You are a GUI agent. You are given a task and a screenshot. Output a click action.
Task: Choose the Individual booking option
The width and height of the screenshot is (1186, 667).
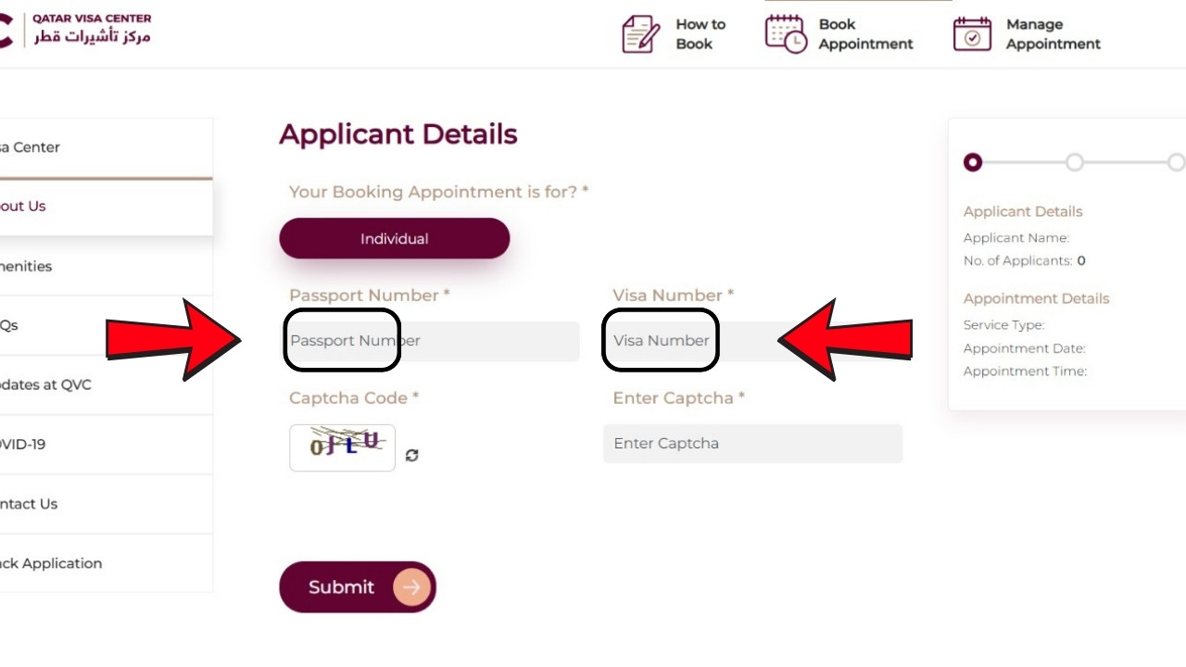coord(395,239)
